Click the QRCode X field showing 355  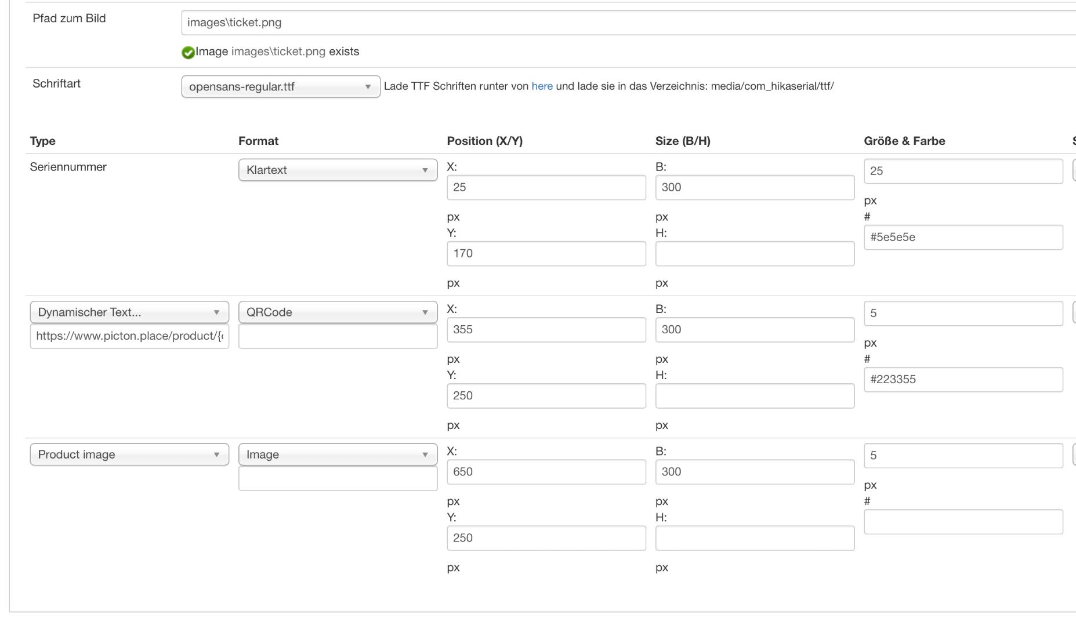546,330
